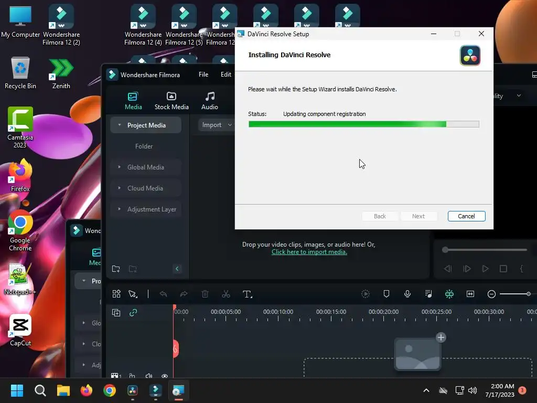Screen dimensions: 537x403
Task: Open File Explorer from taskbar
Action: pyautogui.click(x=63, y=390)
